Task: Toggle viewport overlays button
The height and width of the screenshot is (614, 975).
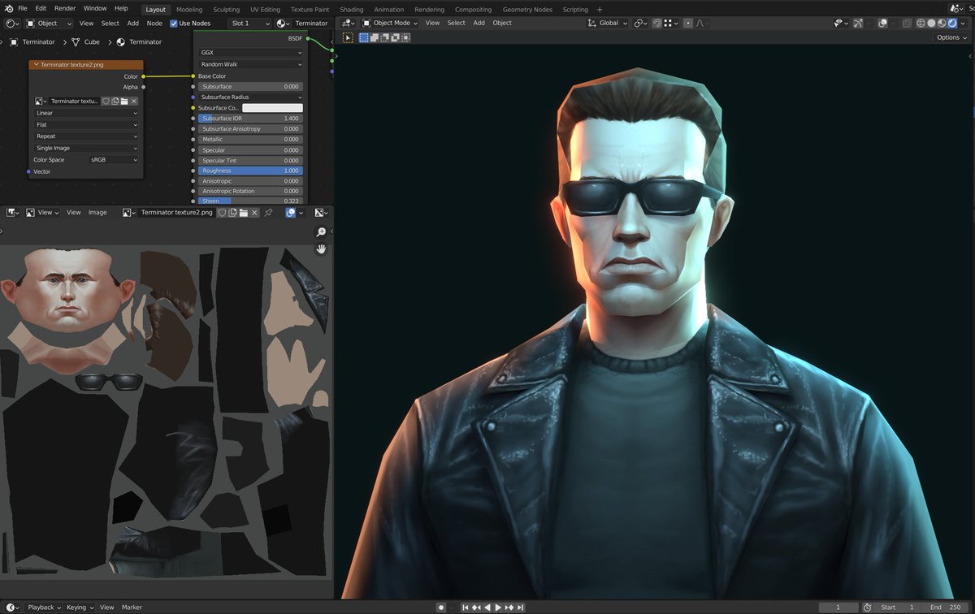Action: (x=882, y=23)
